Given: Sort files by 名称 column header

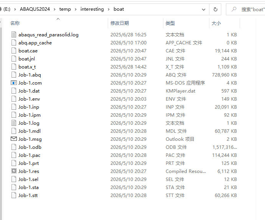Looking at the screenshot, I should [15, 23].
